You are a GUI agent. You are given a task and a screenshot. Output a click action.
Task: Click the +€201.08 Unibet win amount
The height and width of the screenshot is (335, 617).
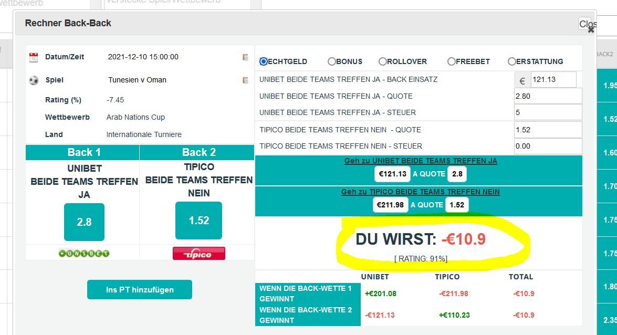point(381,294)
